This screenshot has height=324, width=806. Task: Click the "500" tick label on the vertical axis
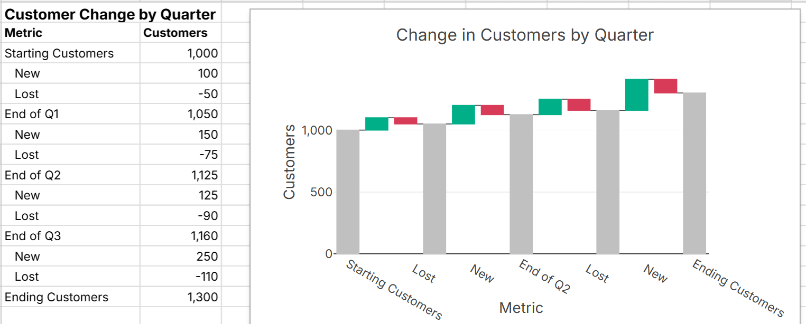[x=321, y=192]
